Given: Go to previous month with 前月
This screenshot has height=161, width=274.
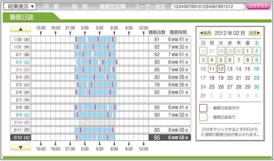Looking at the screenshot, I should (x=205, y=33).
